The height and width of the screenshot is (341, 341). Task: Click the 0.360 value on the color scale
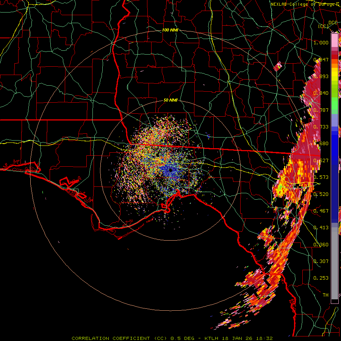pyautogui.click(x=321, y=245)
